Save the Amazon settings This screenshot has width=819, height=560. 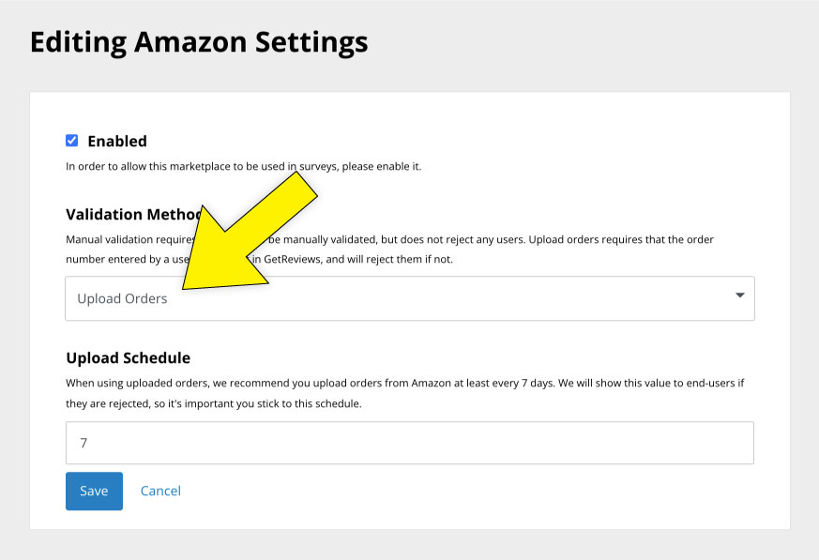tap(94, 491)
